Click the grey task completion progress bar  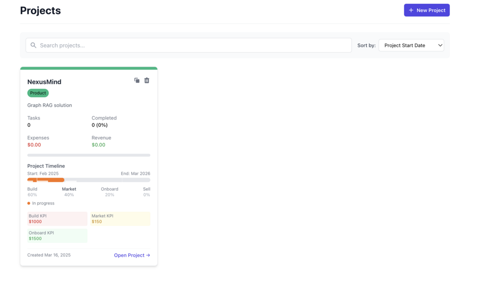point(89,156)
